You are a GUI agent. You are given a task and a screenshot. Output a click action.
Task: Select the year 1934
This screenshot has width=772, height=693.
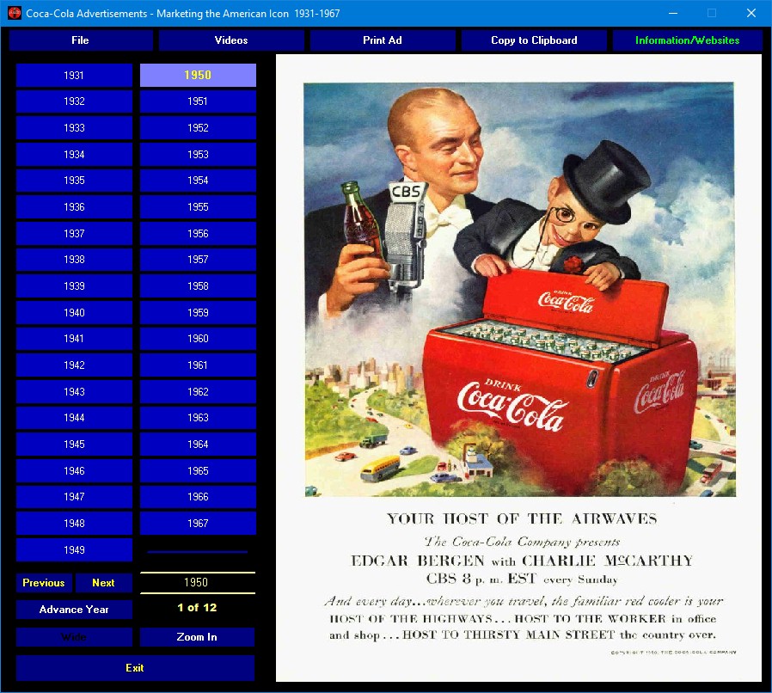74,155
